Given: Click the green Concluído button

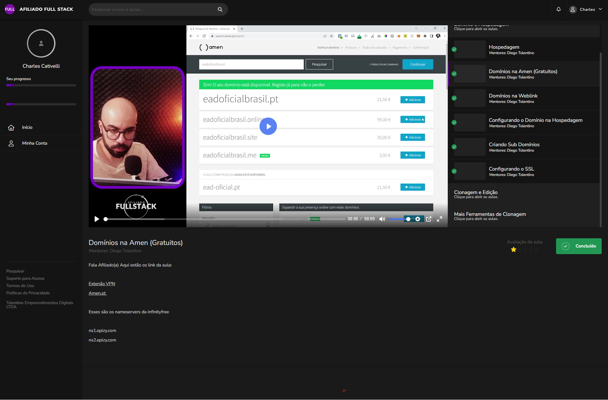Looking at the screenshot, I should click(579, 246).
